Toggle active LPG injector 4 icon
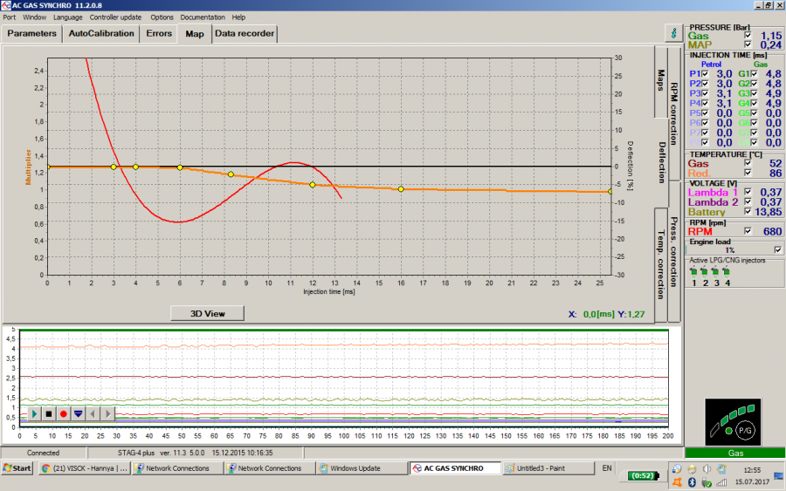The width and height of the screenshot is (786, 491). click(727, 271)
